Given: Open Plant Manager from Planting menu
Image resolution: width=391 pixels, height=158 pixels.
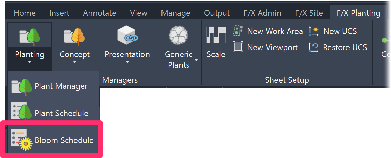Looking at the screenshot, I should pos(53,86).
